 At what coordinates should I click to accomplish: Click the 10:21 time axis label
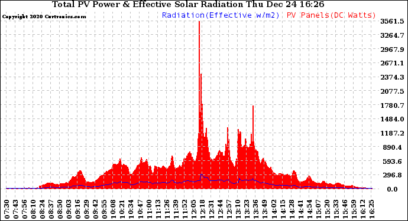[122, 209]
